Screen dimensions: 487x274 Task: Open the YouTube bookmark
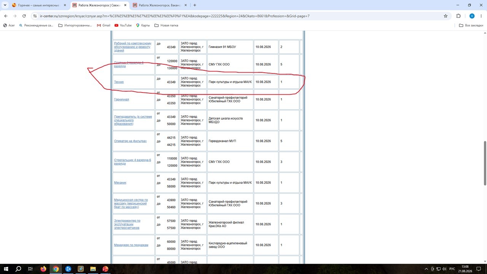click(x=123, y=25)
